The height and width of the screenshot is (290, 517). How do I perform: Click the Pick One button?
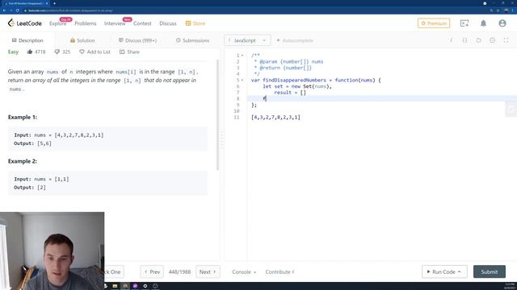[x=114, y=271]
